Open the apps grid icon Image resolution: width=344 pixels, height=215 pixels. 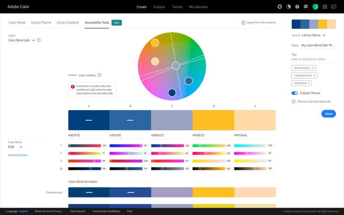pos(325,6)
